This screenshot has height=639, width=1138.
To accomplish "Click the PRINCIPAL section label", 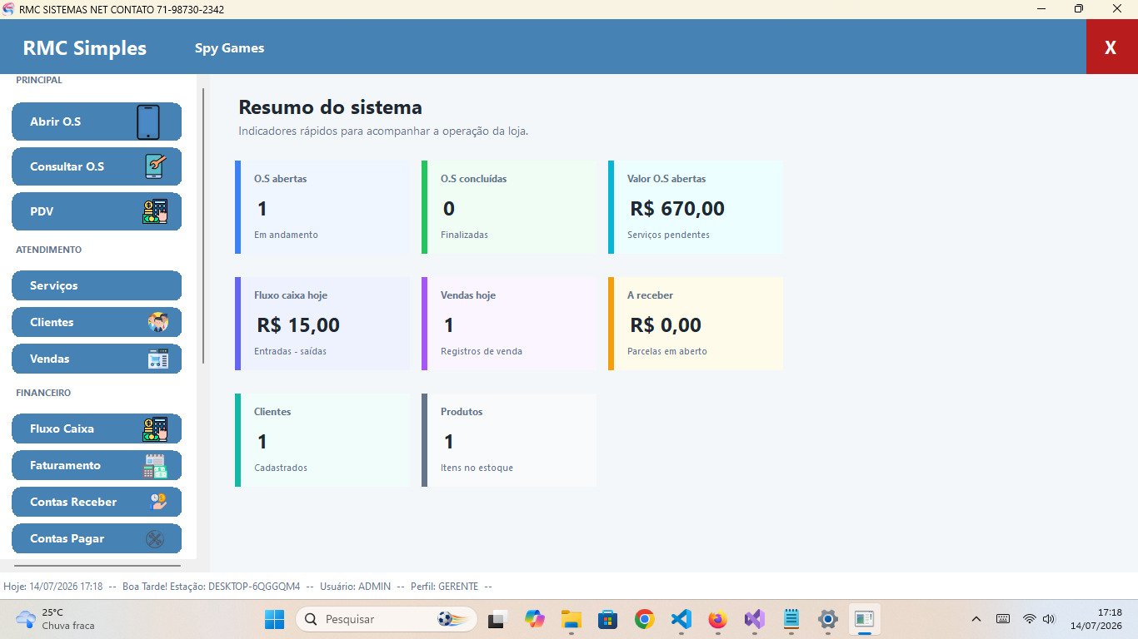I will tap(39, 81).
